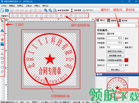This screenshot has height=103, width=139.
Task: Click 使用打印机分辨率... button
Action: pos(115,51)
